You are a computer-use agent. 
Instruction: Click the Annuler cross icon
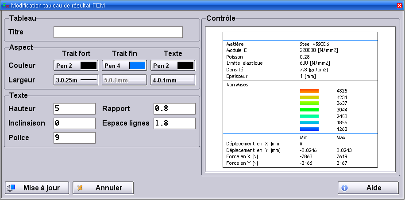[x=80, y=188]
